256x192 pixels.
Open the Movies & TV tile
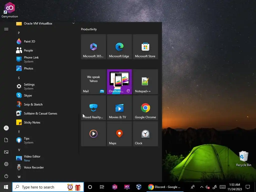[x=119, y=108]
